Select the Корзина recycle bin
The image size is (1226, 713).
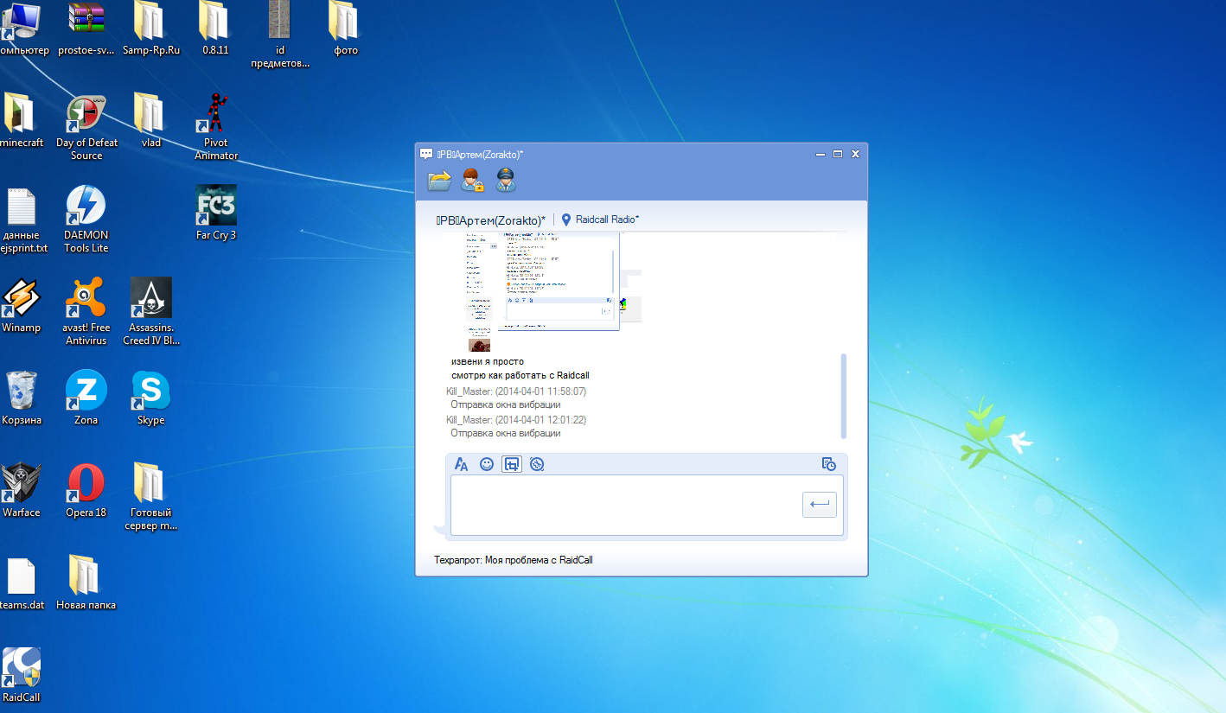22,398
